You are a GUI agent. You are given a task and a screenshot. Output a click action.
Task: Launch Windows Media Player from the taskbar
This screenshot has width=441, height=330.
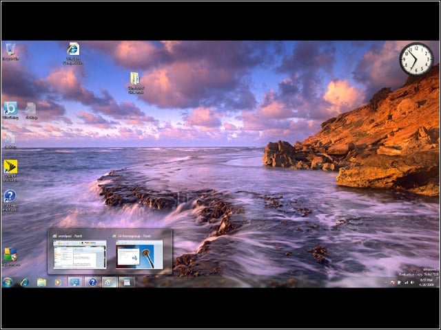58,283
